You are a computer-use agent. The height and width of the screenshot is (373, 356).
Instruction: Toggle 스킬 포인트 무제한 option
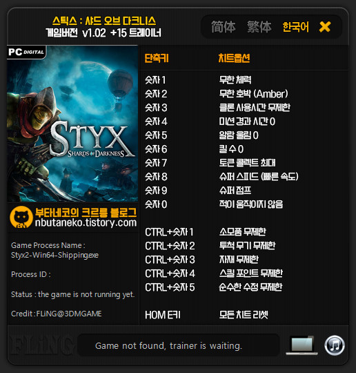tap(251, 273)
